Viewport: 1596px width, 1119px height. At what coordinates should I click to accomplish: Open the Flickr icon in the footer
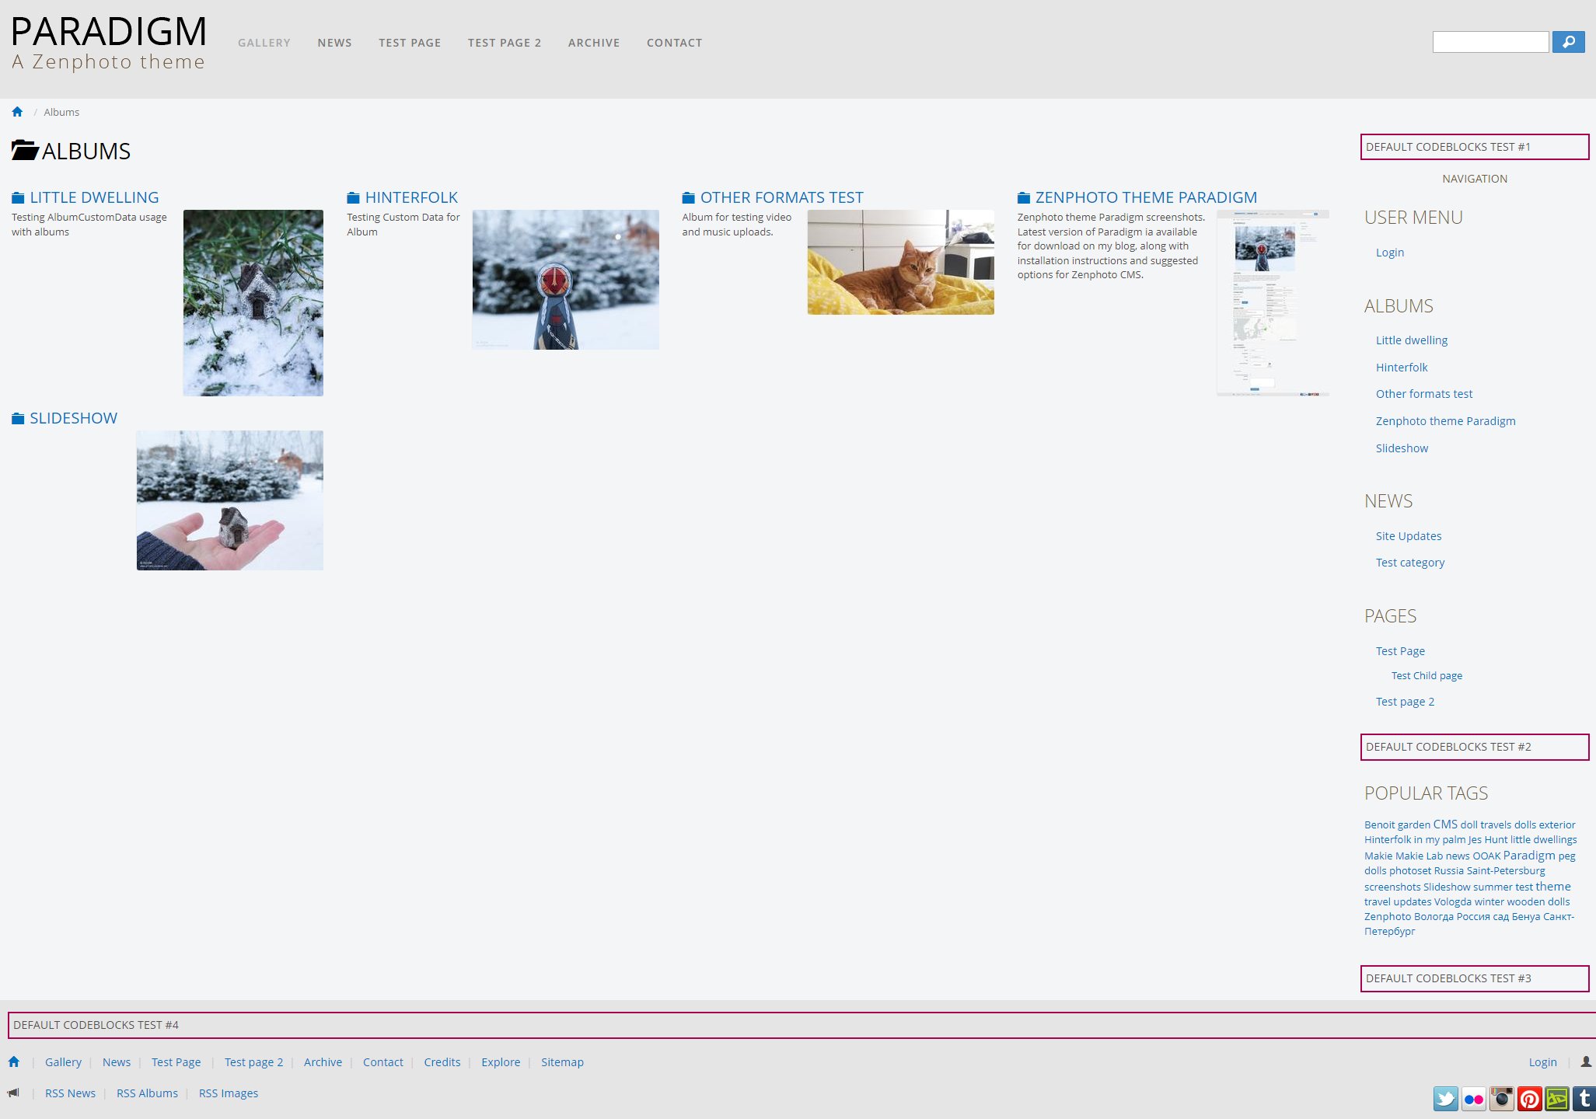click(1473, 1099)
